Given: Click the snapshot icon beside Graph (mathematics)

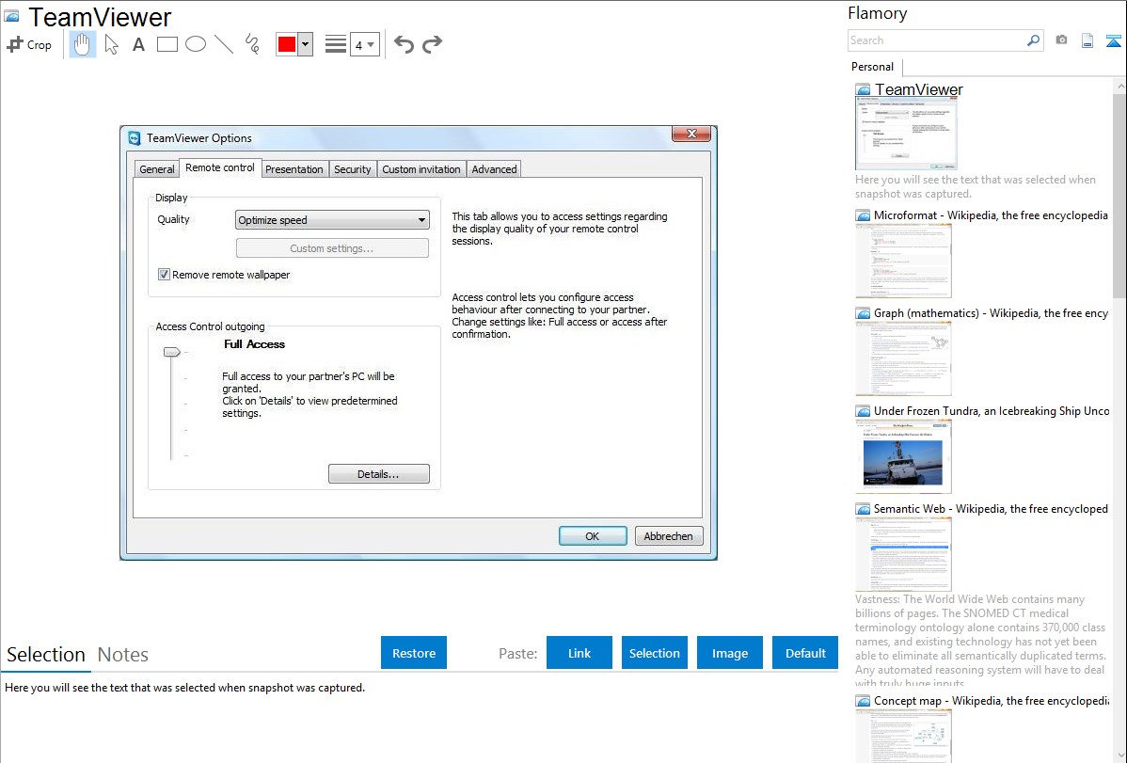Looking at the screenshot, I should 863,313.
